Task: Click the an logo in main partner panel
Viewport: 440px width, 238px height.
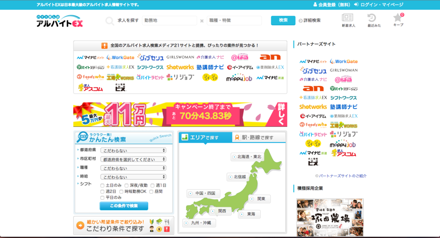Action: 270,57
